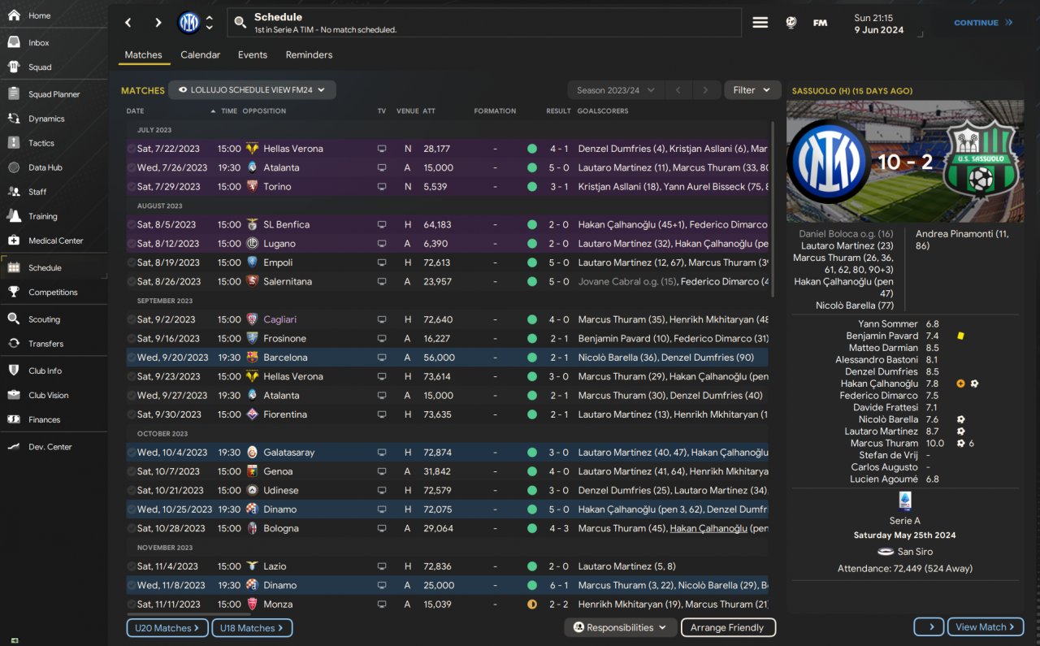Switch to the Matches tab
Viewport: 1040px width, 646px height.
pos(144,55)
